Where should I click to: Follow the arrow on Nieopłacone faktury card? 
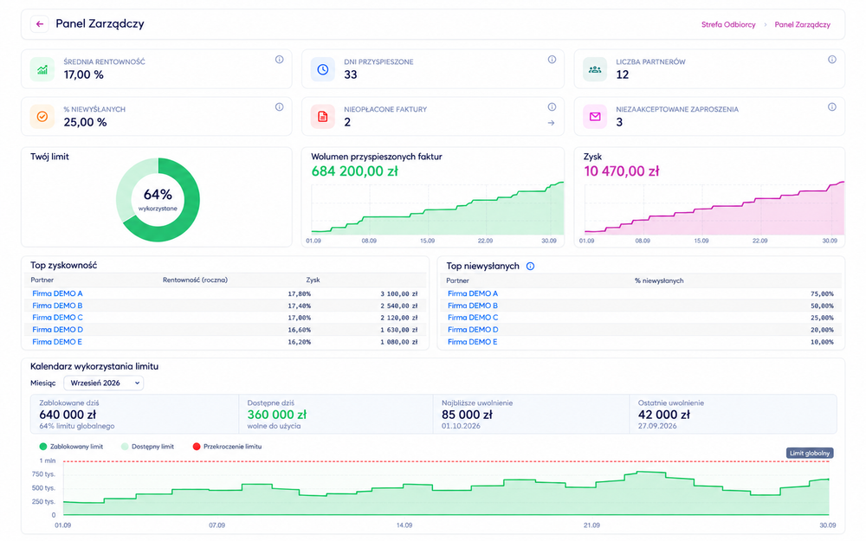point(551,123)
